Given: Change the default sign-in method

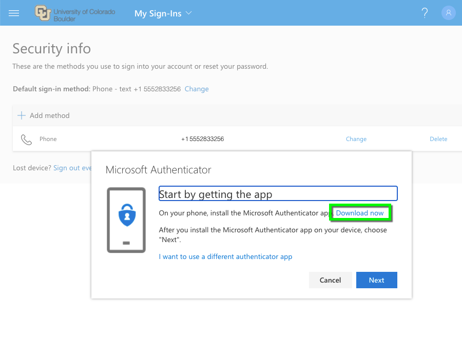Looking at the screenshot, I should coord(197,88).
